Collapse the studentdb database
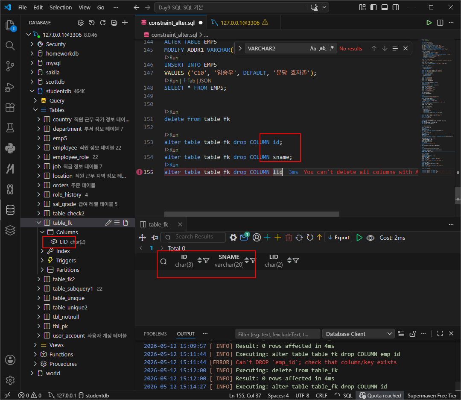The image size is (461, 400). (32, 91)
